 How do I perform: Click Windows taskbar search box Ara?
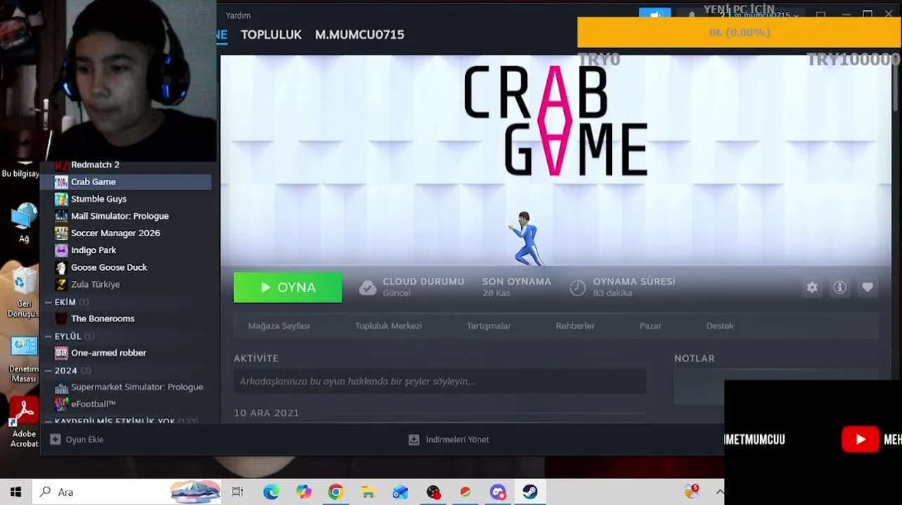(127, 492)
